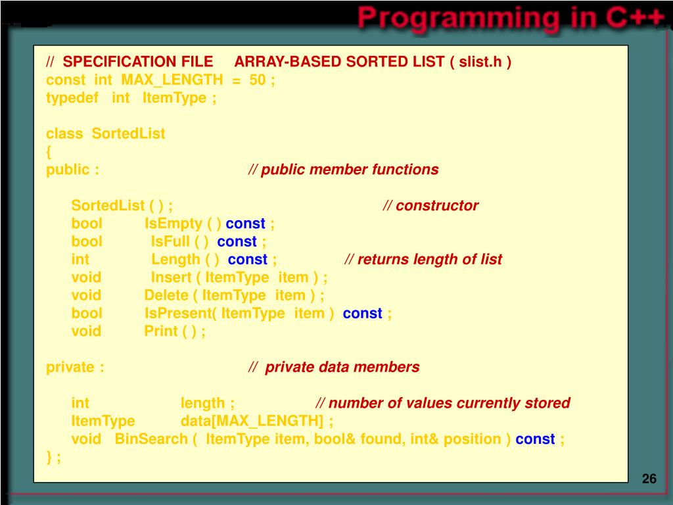673x505 pixels.
Task: Select the 'typedef int ItemType ;' line
Action: tap(131, 98)
